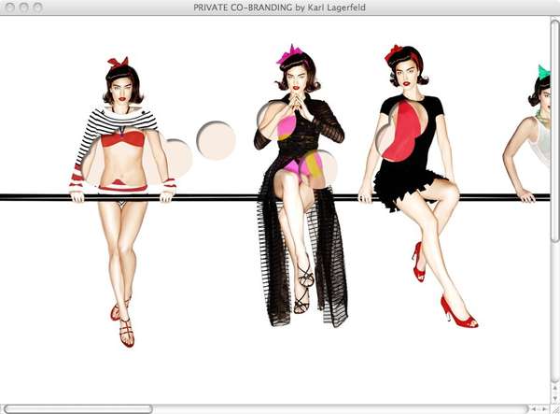Minimize the window with middle titlebar button
This screenshot has width=560, height=414.
point(24,7)
